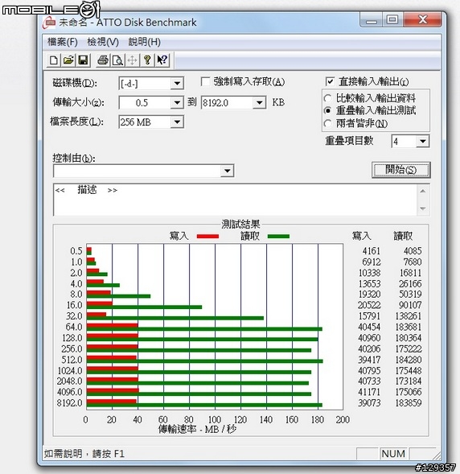Click the red 寫入 legend swatch
The width and height of the screenshot is (460, 474).
click(207, 237)
